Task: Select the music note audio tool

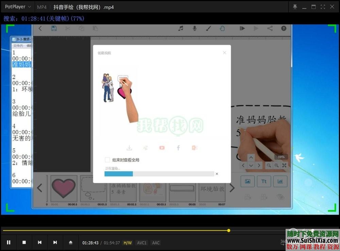Action: coord(181,28)
